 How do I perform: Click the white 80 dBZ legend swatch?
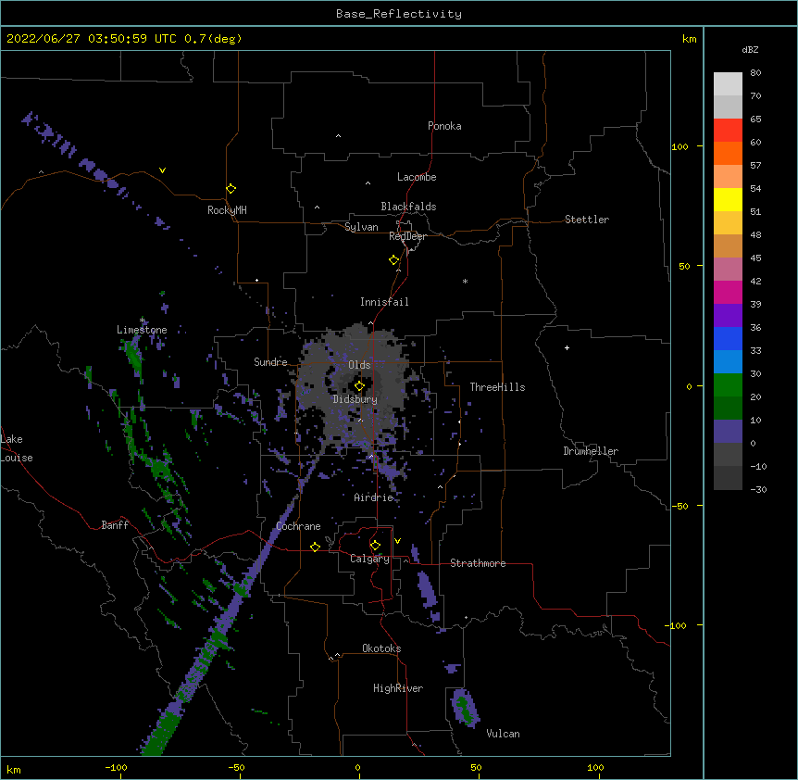728,84
